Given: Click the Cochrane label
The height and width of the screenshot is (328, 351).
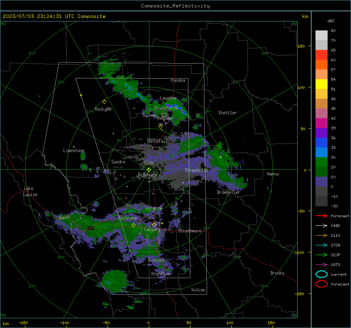Looking at the screenshot, I should 128,218.
